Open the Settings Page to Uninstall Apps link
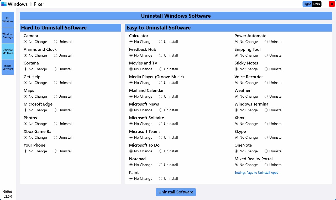This screenshot has height=200, width=336. [256, 172]
